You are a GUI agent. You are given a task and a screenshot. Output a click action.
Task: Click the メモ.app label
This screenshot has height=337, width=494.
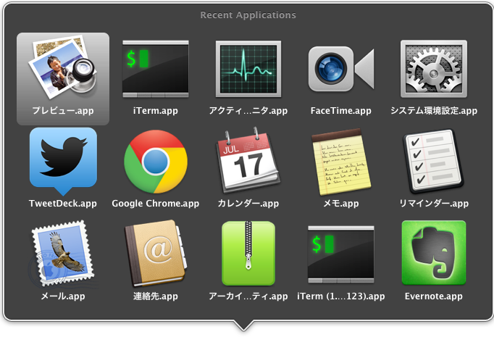(341, 204)
